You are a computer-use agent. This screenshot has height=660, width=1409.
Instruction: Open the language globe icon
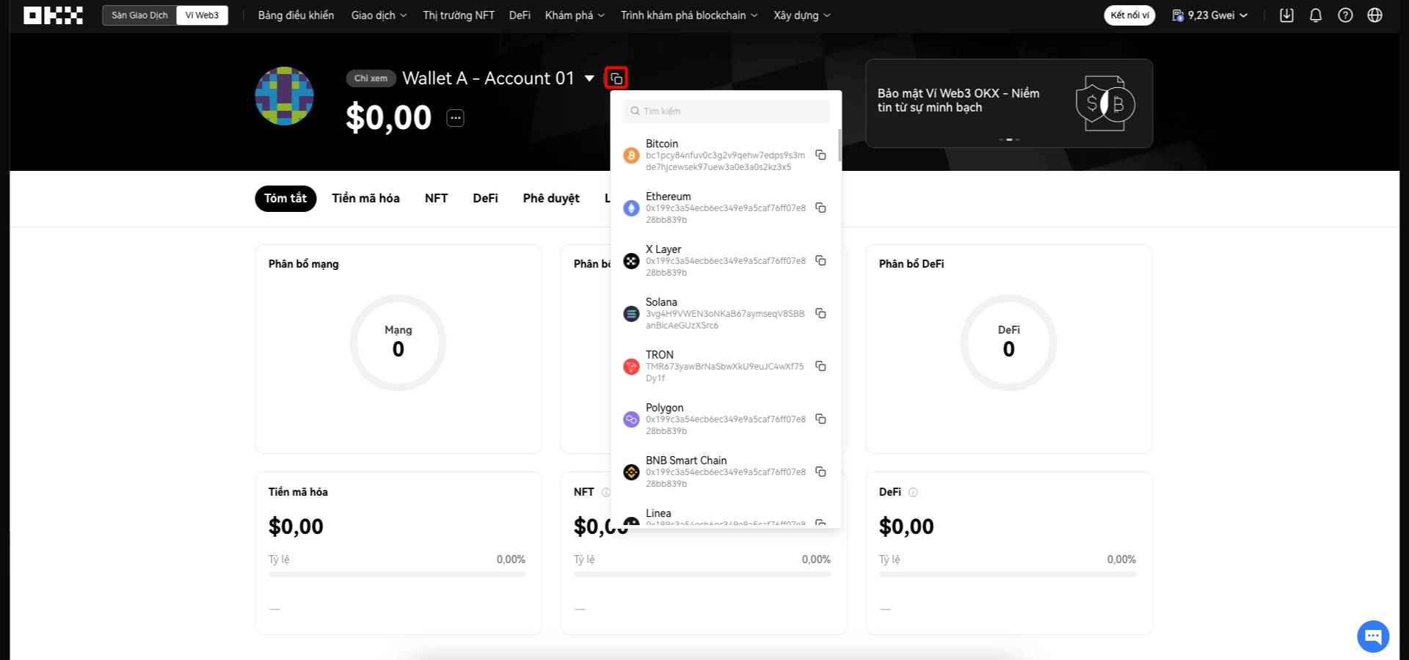(1375, 15)
